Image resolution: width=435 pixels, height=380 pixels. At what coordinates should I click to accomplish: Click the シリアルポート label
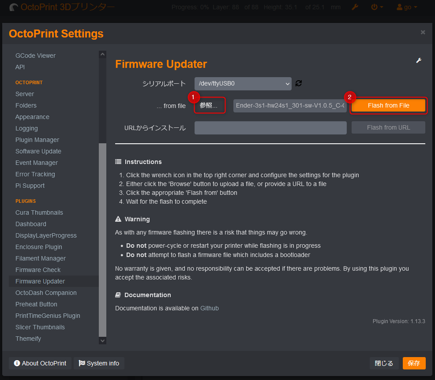tap(164, 83)
